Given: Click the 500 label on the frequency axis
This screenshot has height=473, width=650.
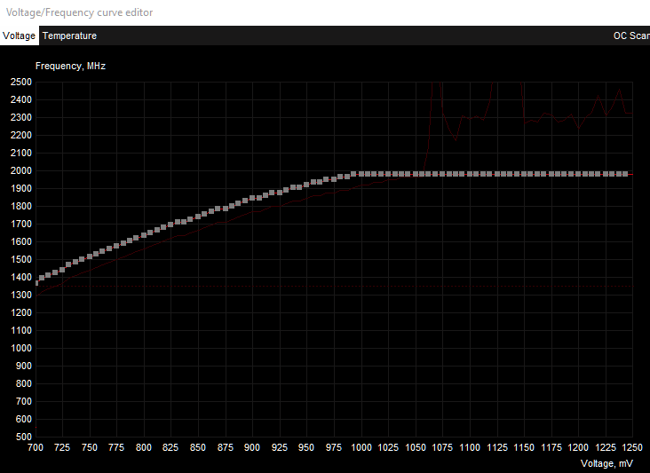Looking at the screenshot, I should pos(24,437).
